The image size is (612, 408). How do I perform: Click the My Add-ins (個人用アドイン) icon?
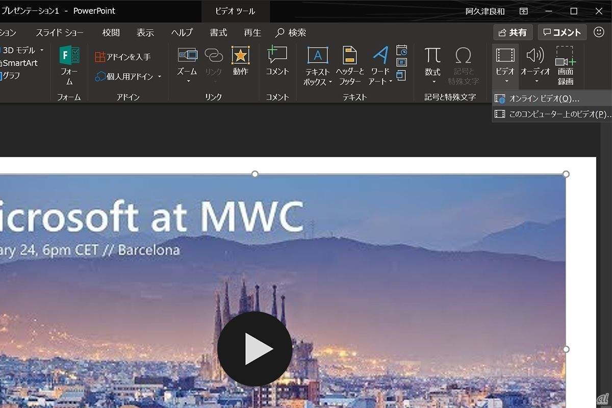pyautogui.click(x=100, y=76)
